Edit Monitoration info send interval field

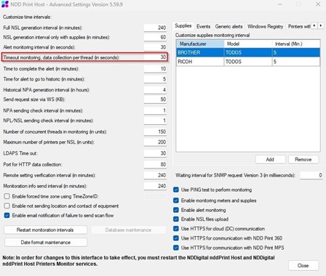coord(155,186)
